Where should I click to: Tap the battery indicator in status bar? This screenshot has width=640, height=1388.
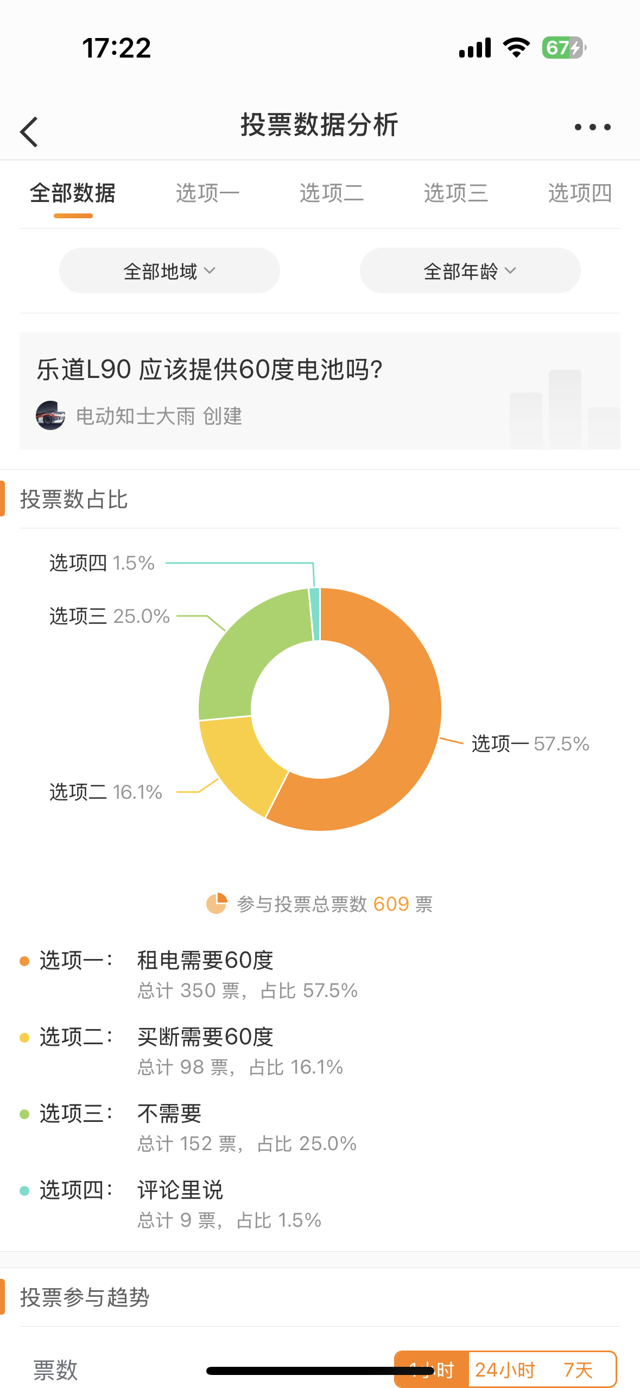[564, 48]
